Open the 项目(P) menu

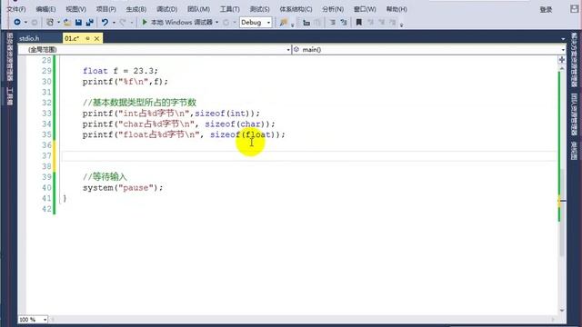pyautogui.click(x=105, y=9)
